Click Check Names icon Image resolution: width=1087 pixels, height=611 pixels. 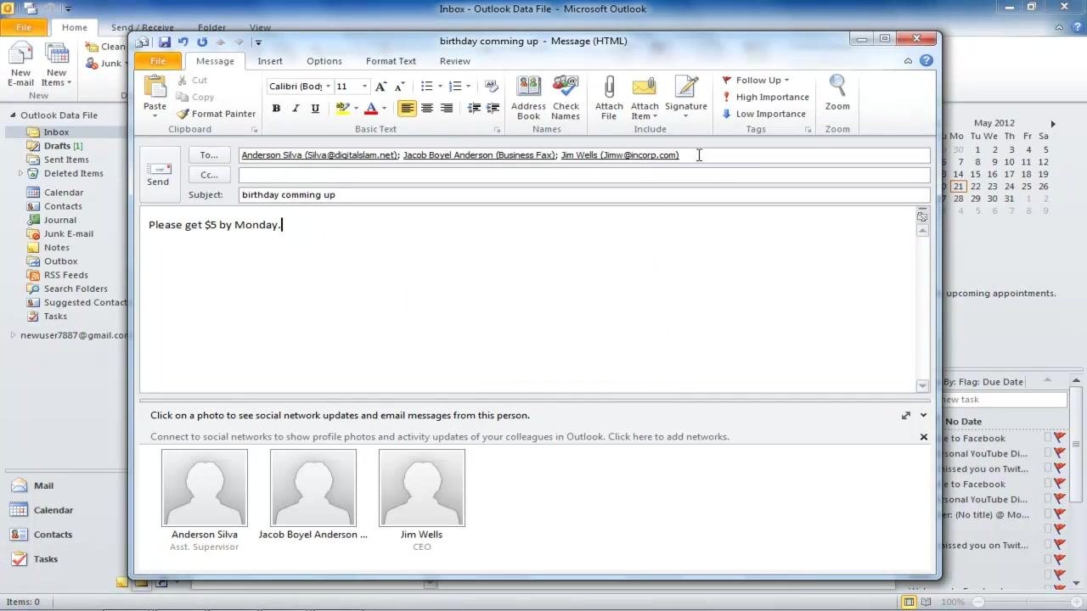(x=566, y=98)
